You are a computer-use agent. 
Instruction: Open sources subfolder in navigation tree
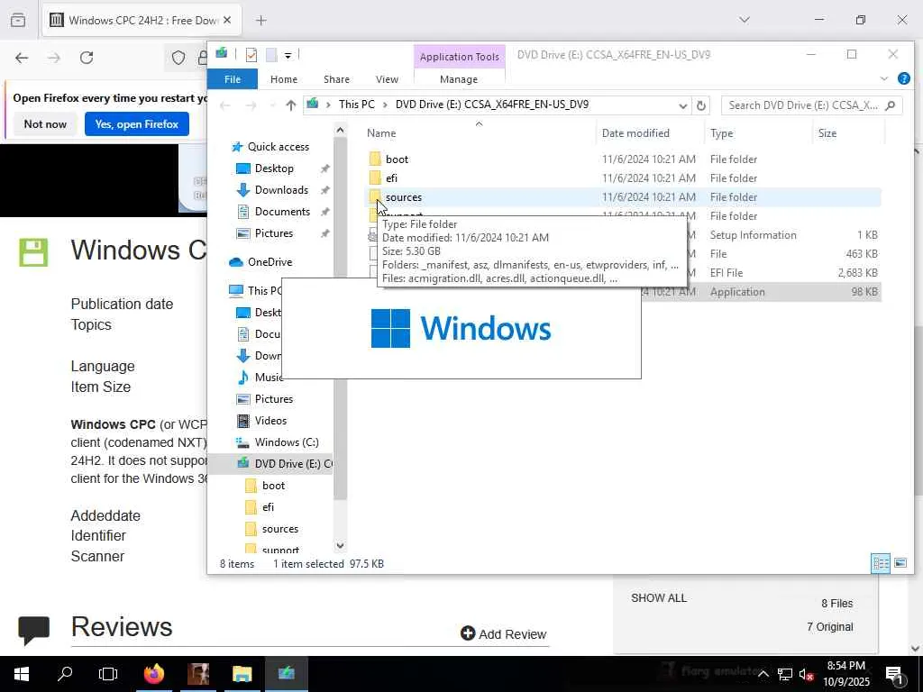point(279,529)
